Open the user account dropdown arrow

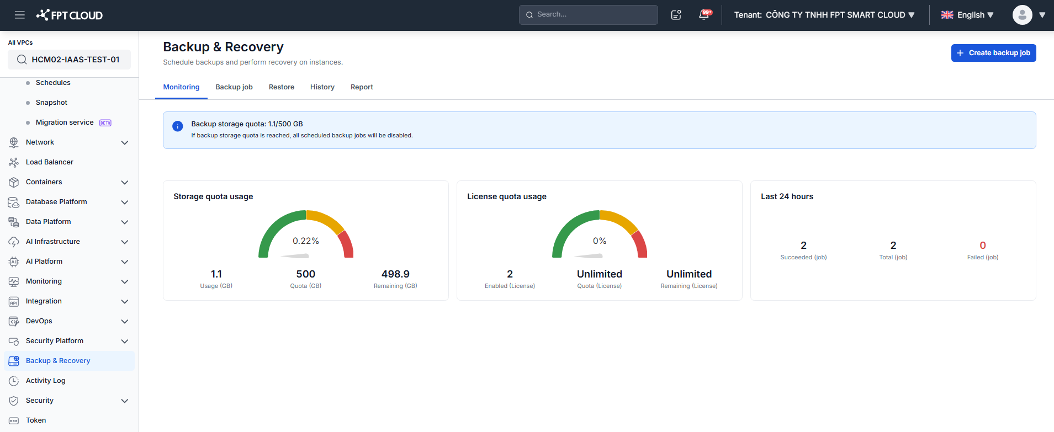1042,15
